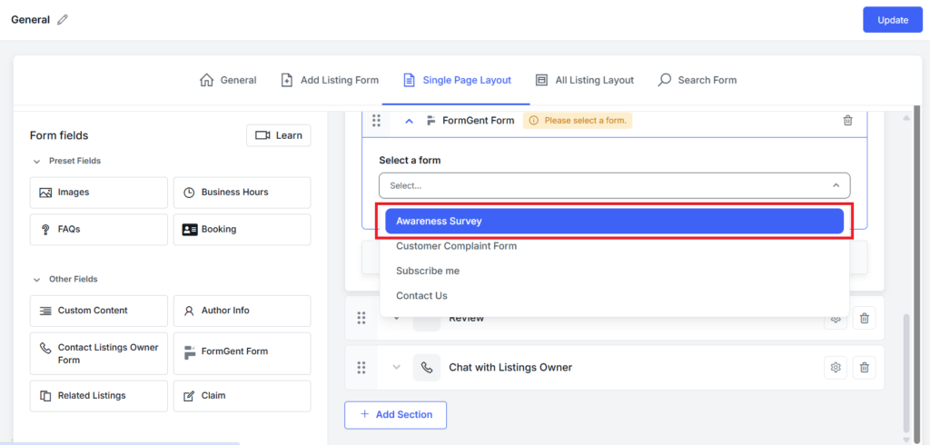Choose Awareness Survey from the form list
The height and width of the screenshot is (445, 930).
pyautogui.click(x=614, y=221)
